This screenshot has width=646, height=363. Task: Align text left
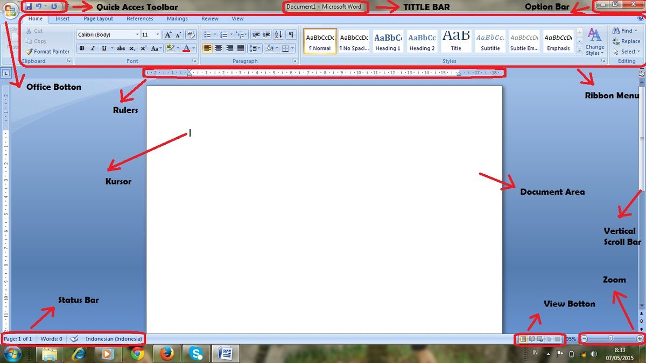coord(207,48)
